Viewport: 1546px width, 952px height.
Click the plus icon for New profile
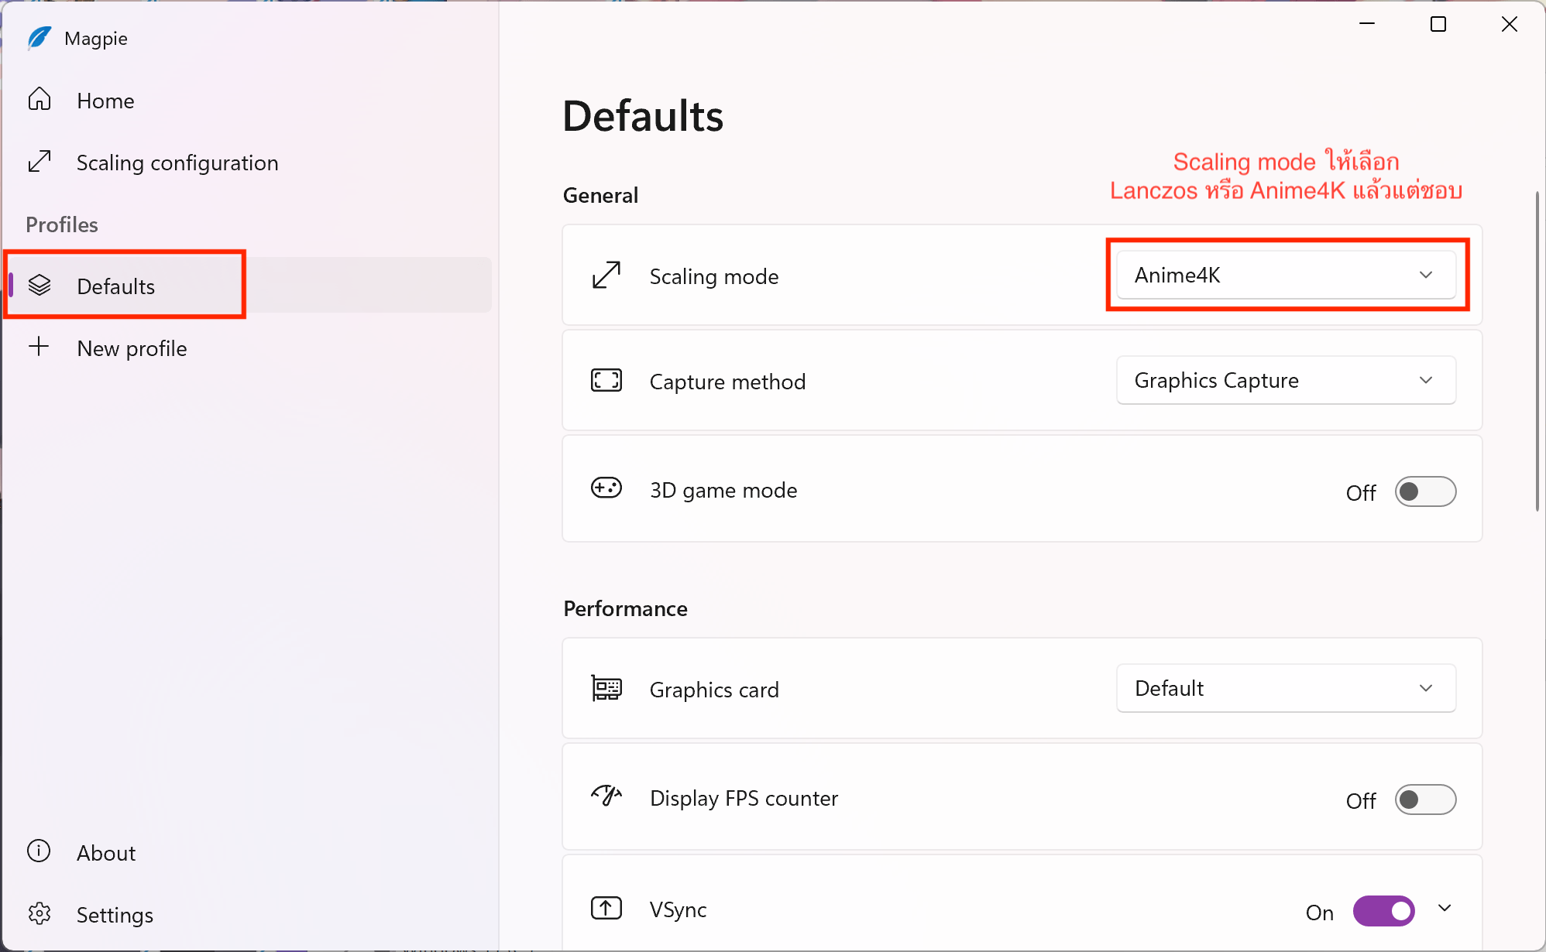pyautogui.click(x=39, y=347)
